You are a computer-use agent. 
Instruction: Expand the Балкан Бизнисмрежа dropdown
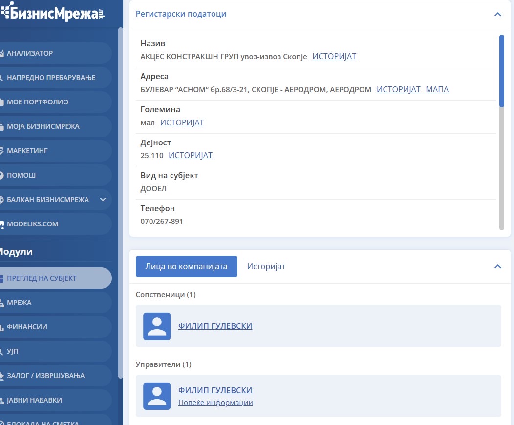(103, 200)
